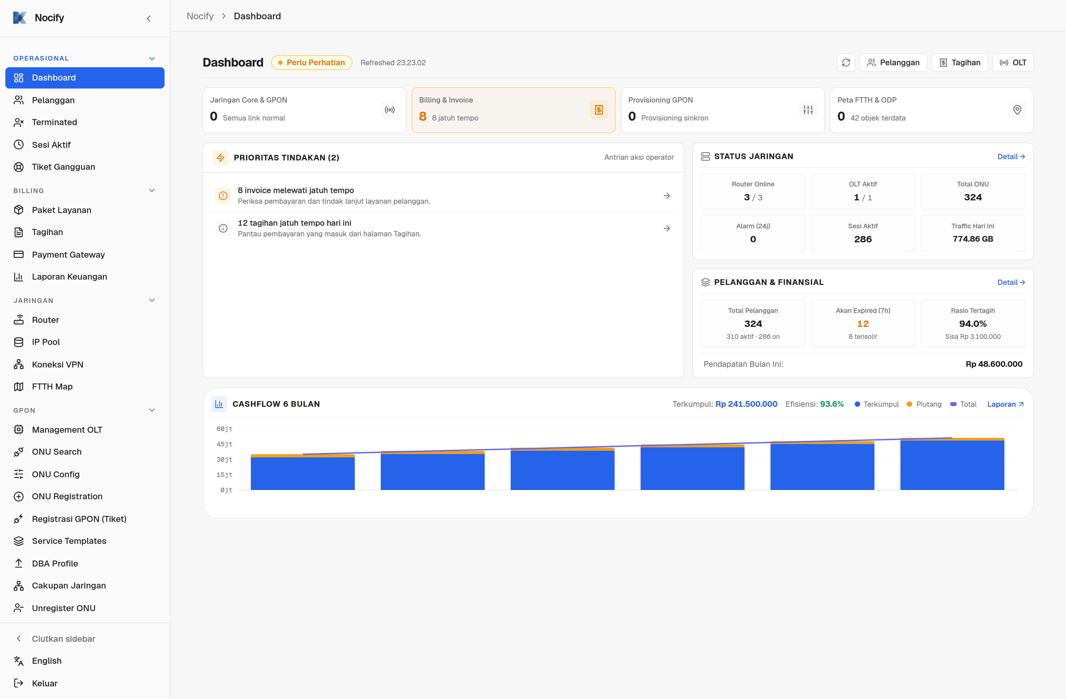Click the Nocify logo icon
Screen dimensions: 1066x699
(x=20, y=18)
